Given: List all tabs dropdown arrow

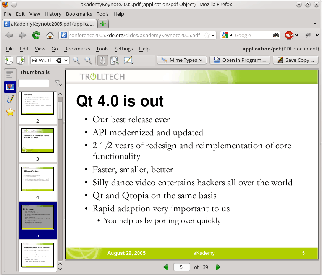Looking at the screenshot, I should point(315,23).
